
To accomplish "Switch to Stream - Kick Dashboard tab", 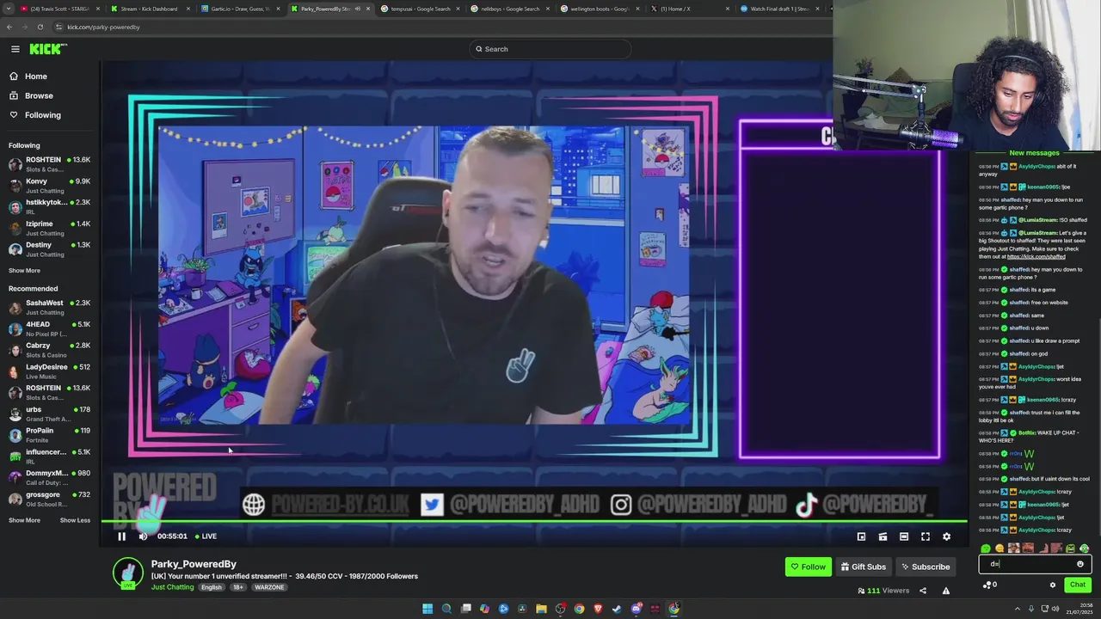I will (149, 9).
